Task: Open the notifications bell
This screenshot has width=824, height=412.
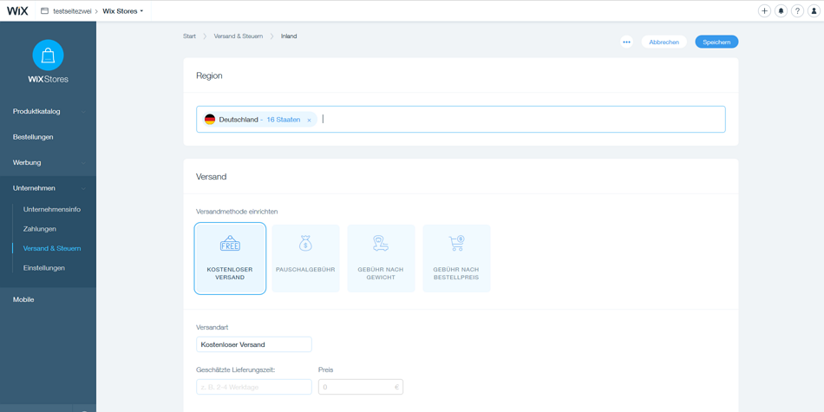Action: pyautogui.click(x=781, y=11)
